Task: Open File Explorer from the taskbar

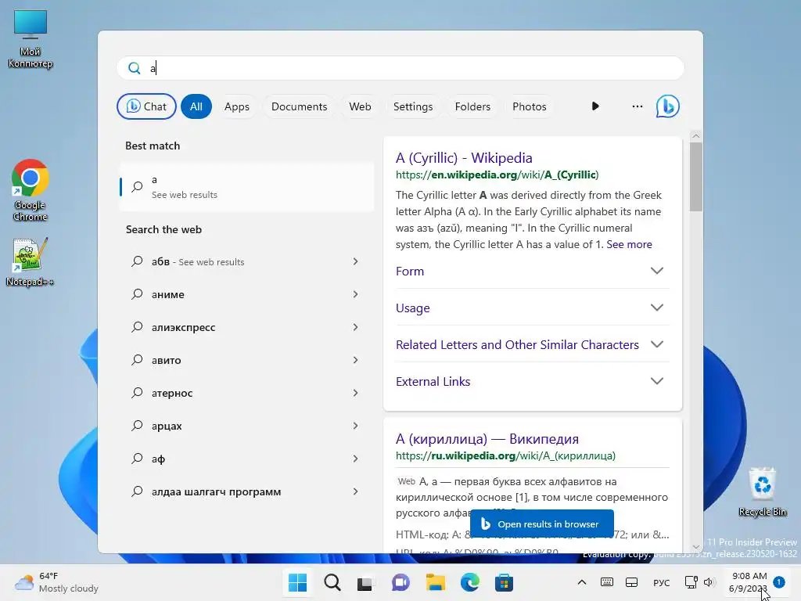Action: pos(435,582)
